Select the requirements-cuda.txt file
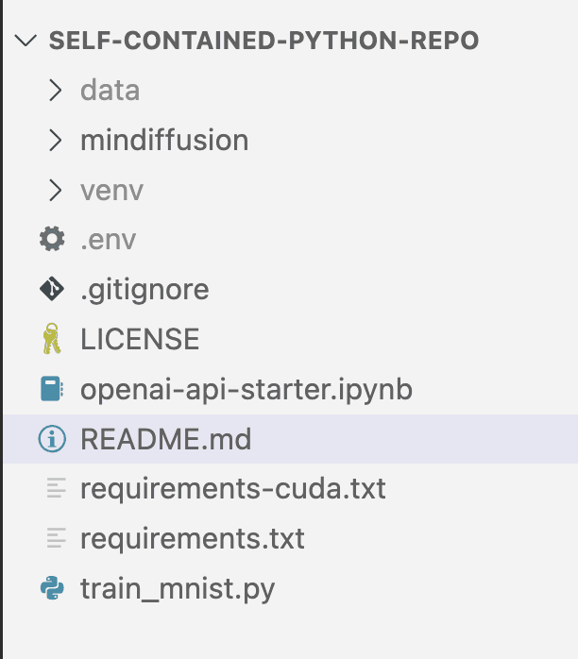 290,488
